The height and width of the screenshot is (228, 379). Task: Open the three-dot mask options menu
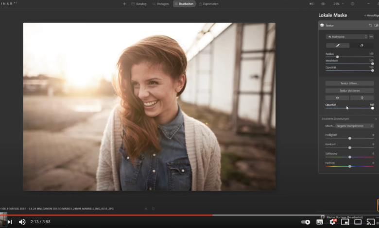371,36
